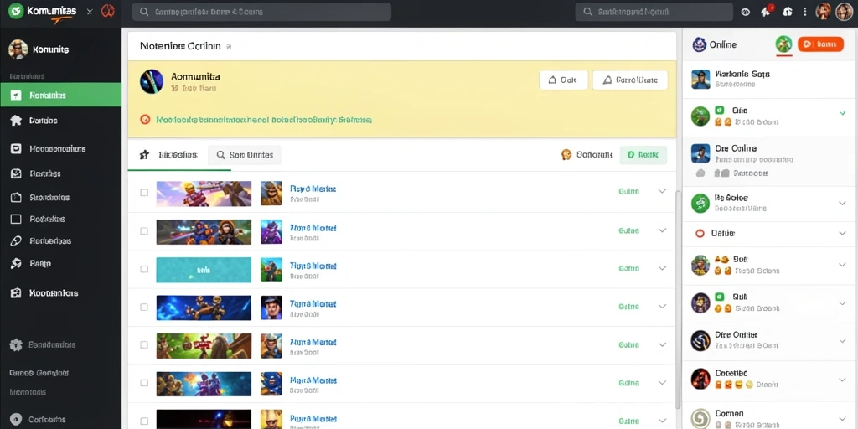Click the puzzle-piece icon in the left sidebar
858x429 pixels.
16,121
